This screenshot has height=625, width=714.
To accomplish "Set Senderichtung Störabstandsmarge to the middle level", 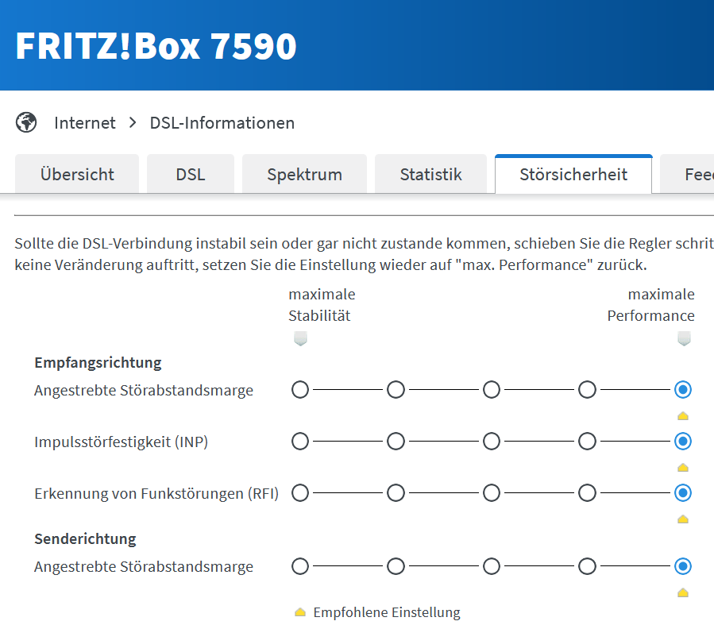I will point(492,566).
